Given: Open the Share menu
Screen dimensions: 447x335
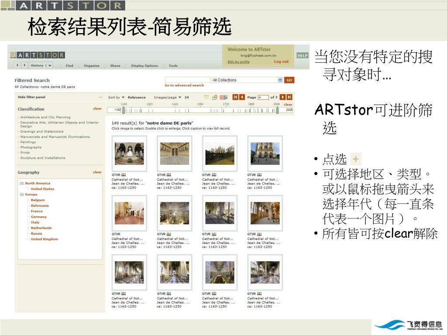Looking at the screenshot, I should 115,65.
